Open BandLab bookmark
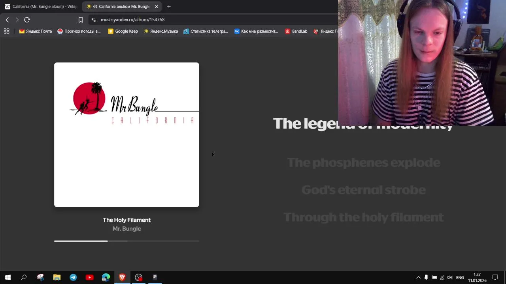 point(296,31)
